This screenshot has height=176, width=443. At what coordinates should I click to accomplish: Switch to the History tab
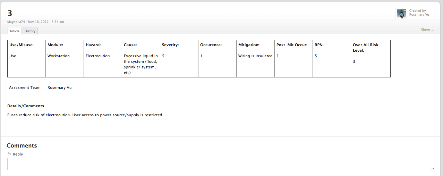point(30,31)
